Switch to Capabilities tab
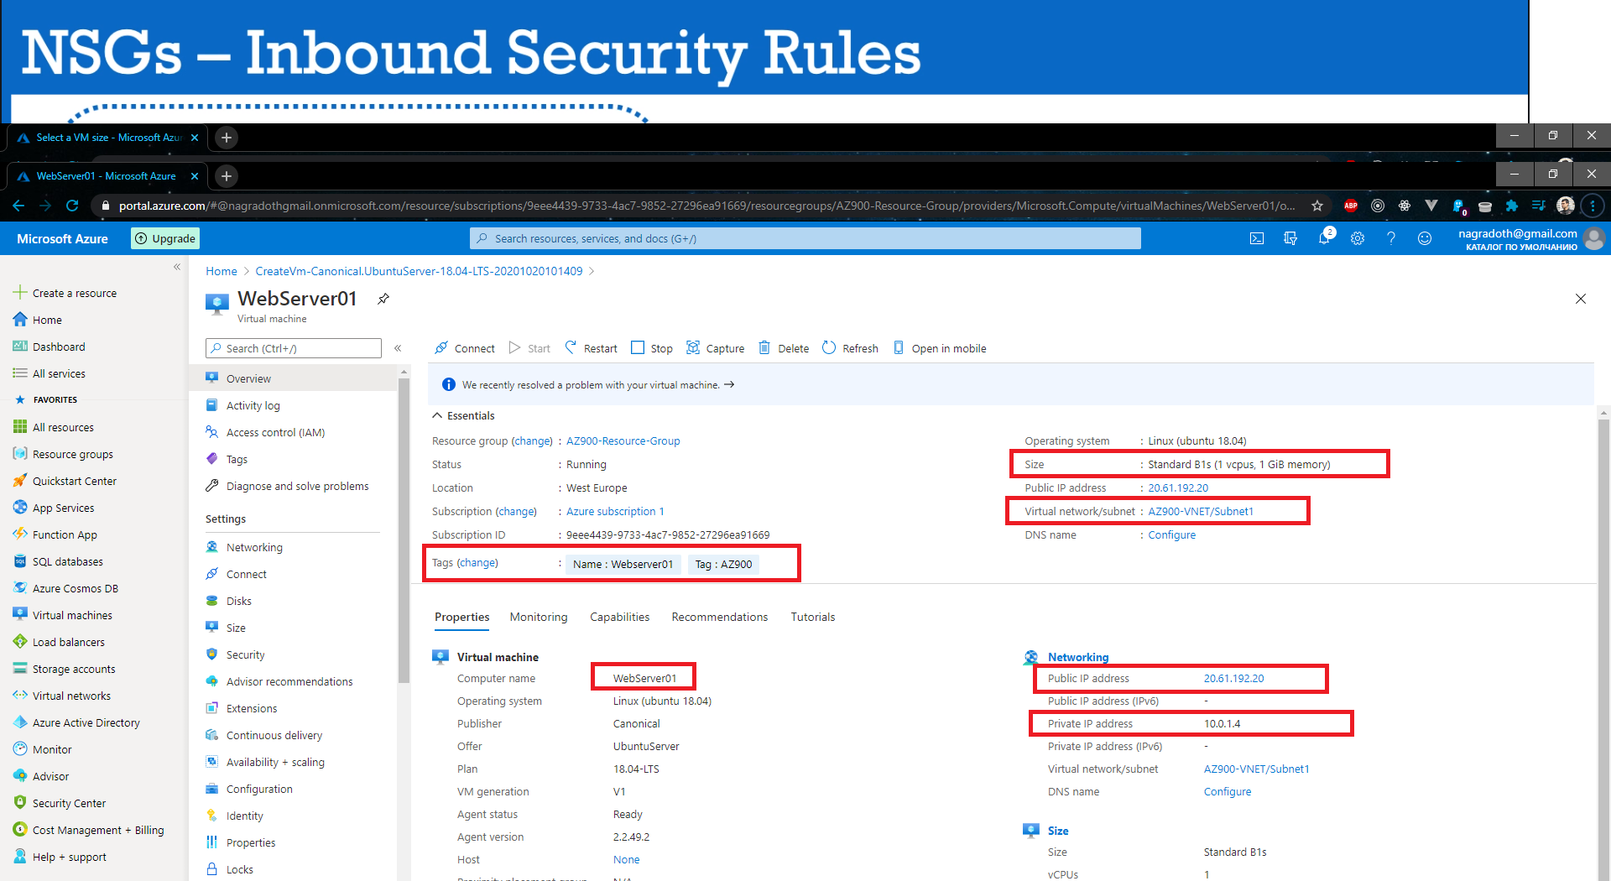The width and height of the screenshot is (1611, 881). point(619,617)
